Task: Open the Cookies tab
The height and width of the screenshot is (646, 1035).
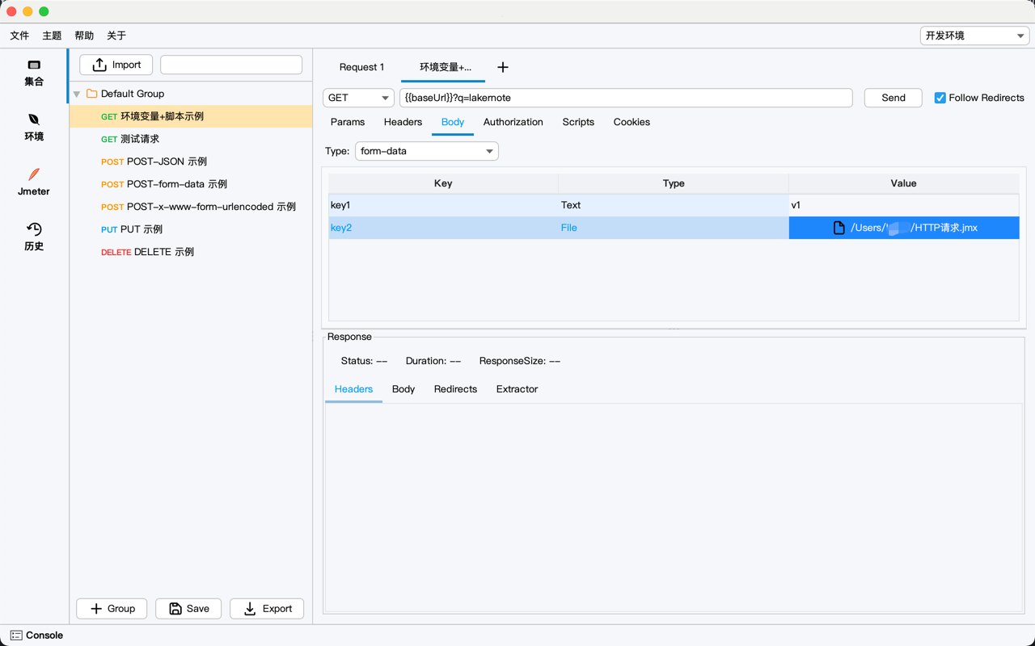Action: (x=632, y=122)
